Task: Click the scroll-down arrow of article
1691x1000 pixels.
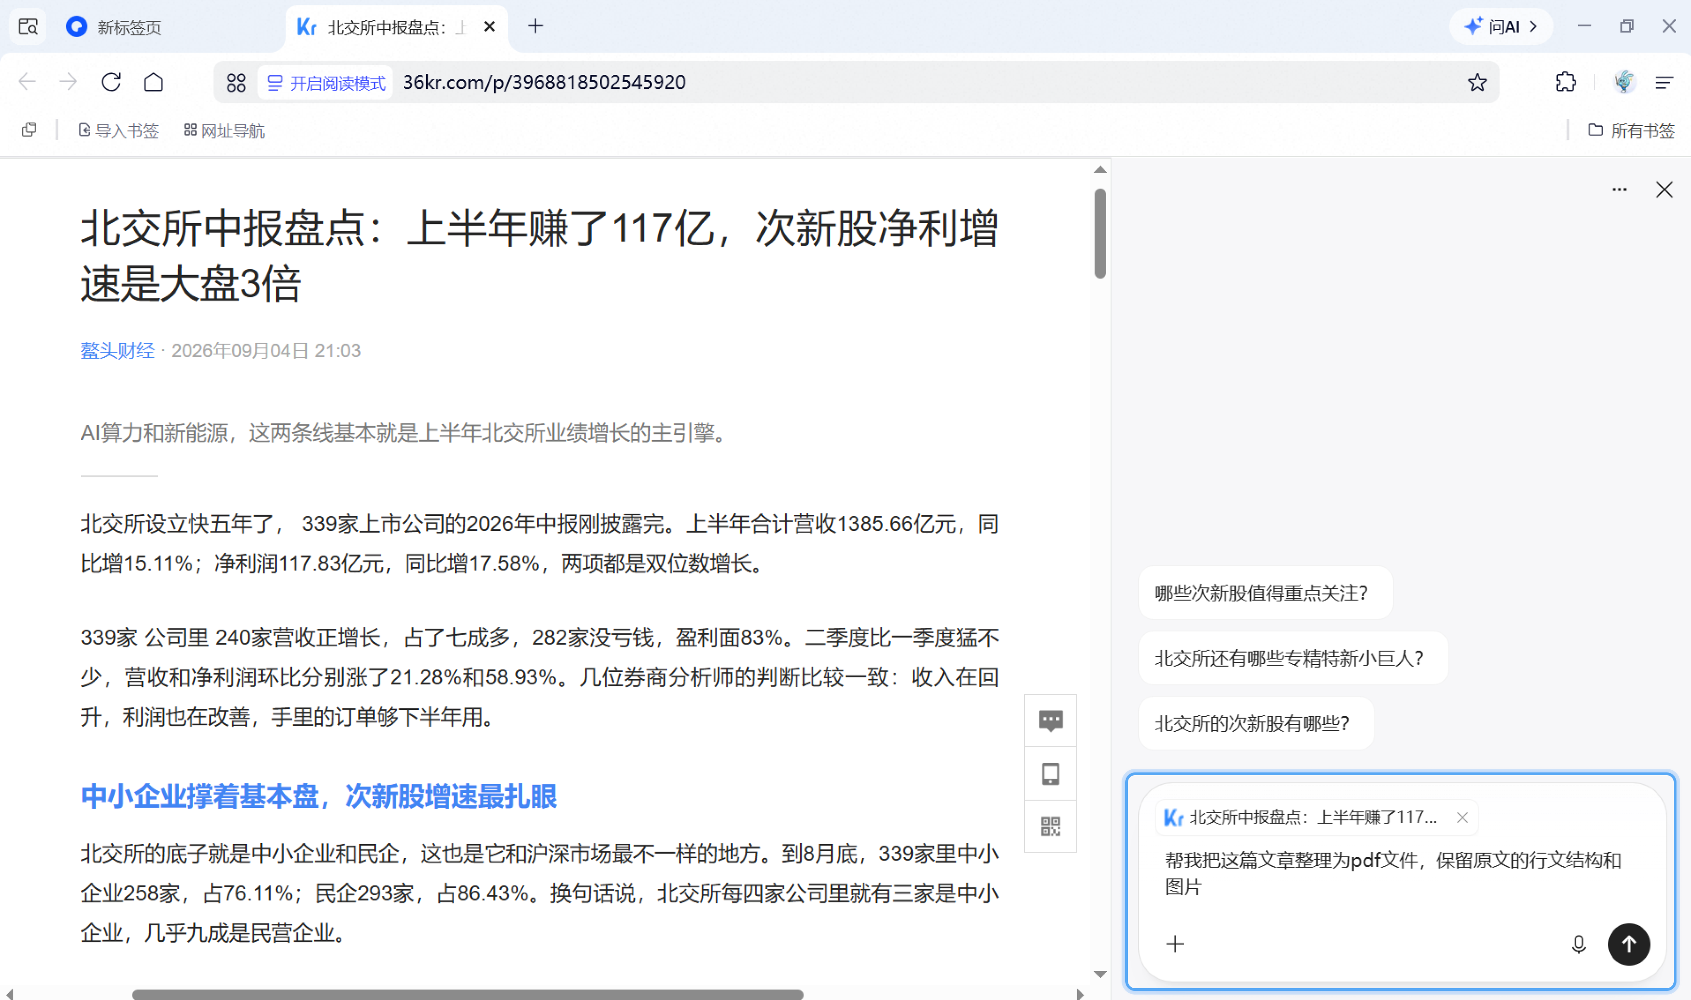Action: tap(1100, 975)
